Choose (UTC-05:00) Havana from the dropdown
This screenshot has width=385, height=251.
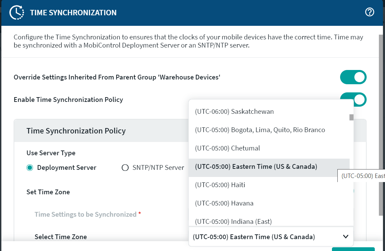(224, 203)
